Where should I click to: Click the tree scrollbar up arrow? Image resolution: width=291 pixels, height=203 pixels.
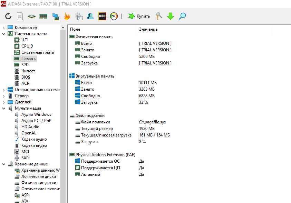63,28
